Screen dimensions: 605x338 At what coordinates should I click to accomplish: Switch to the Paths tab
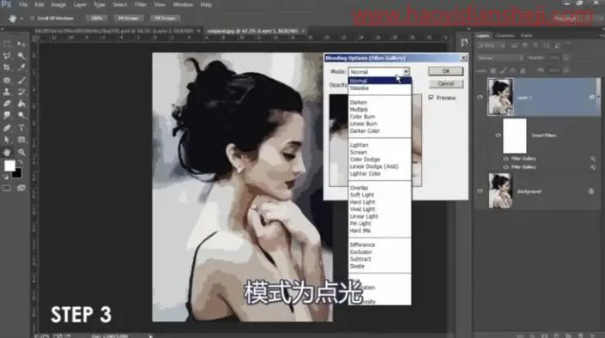[x=527, y=35]
